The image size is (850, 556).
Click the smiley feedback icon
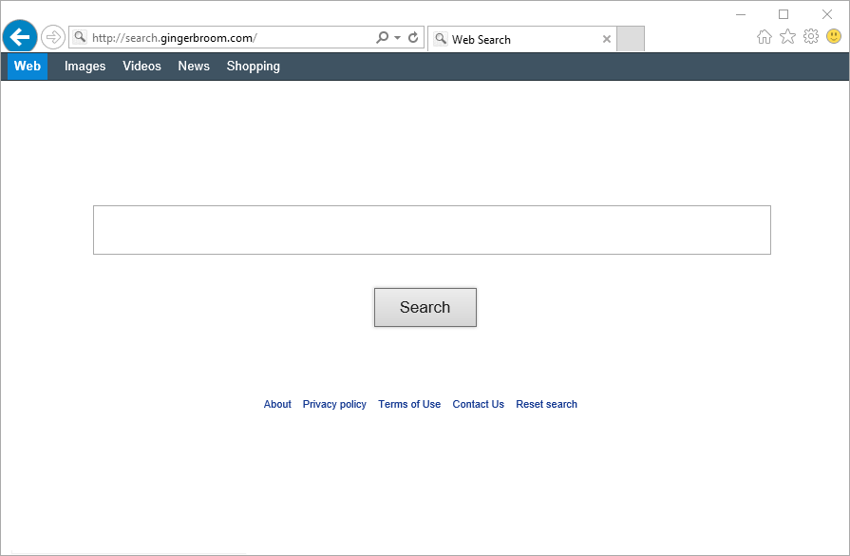(x=834, y=36)
